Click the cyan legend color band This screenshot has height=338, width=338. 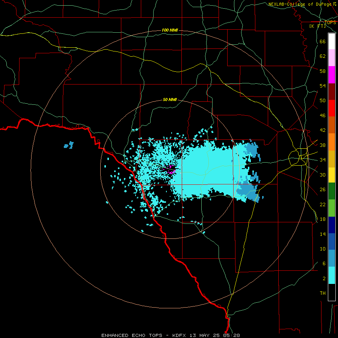[332, 275]
